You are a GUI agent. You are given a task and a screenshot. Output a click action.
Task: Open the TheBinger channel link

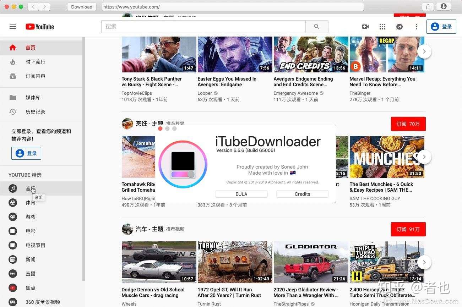(360, 93)
